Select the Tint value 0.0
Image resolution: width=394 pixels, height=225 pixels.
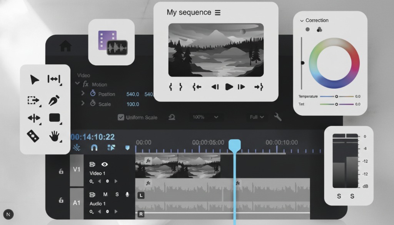coord(358,104)
